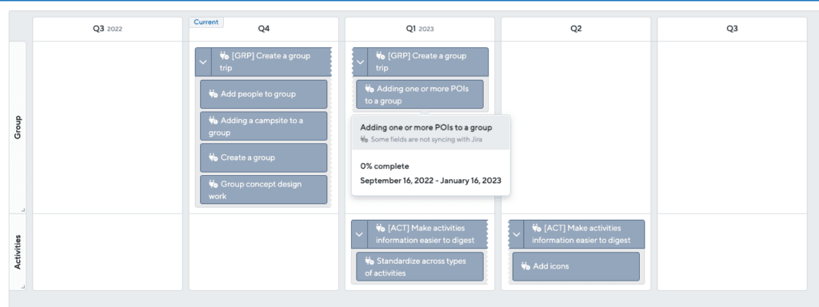Click the Group swimlane resize corner handle
Viewport: 819px width, 307px height.
pyautogui.click(x=22, y=210)
